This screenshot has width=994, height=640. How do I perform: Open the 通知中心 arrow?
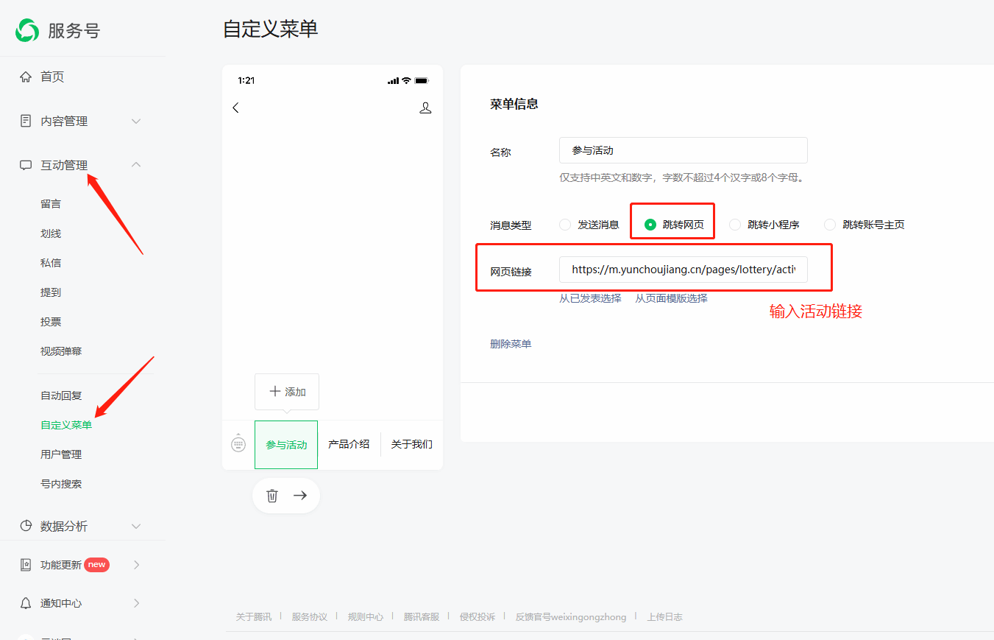point(137,603)
